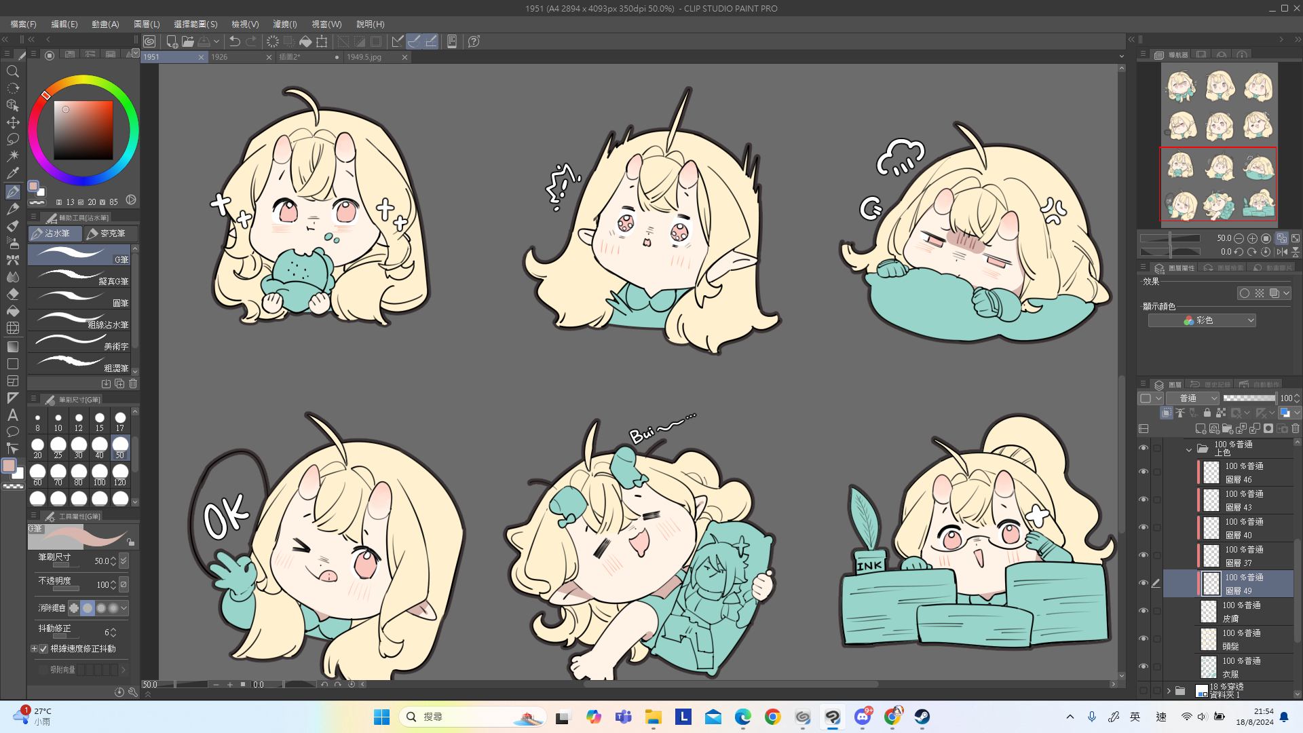Hide layer 圖層 43 via eye icon

click(x=1144, y=500)
